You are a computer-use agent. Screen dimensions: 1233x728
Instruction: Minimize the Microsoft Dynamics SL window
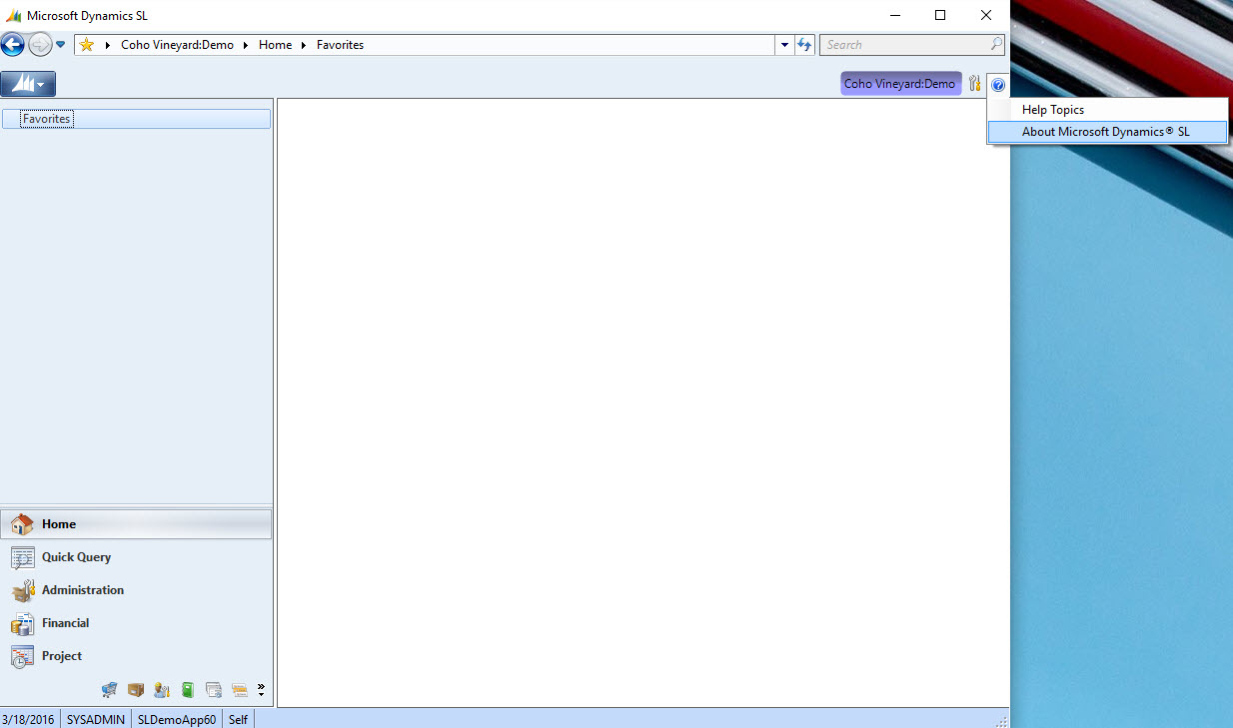(894, 15)
